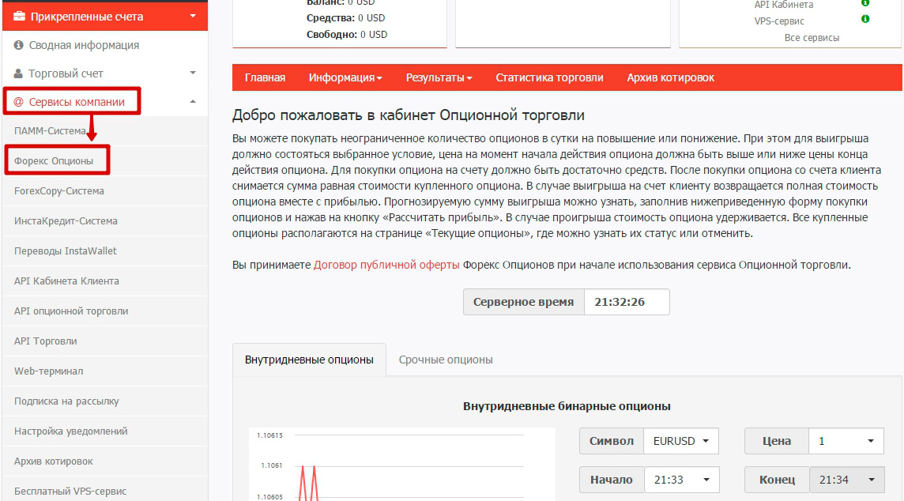Go to Статистика торговли page
The width and height of the screenshot is (904, 501).
pyautogui.click(x=549, y=77)
